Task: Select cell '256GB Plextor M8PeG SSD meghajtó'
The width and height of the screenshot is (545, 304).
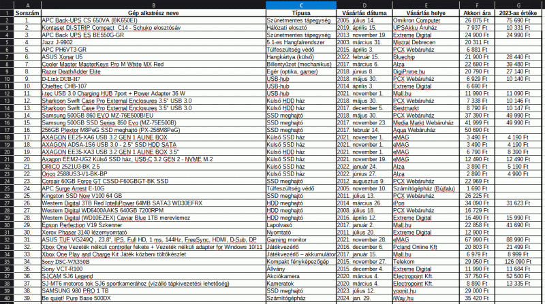Action: click(x=153, y=130)
